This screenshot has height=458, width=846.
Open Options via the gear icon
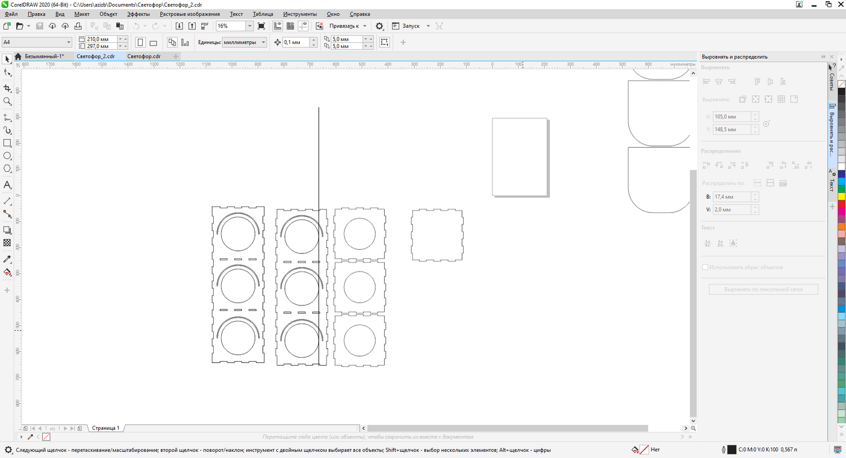380,26
